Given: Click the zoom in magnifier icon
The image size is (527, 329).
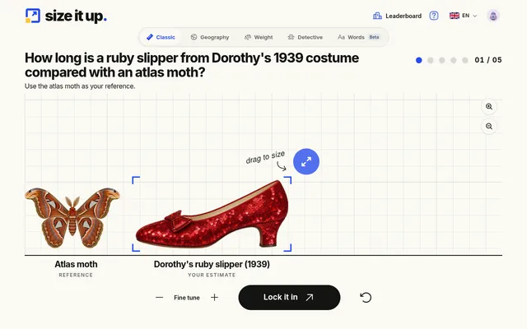Looking at the screenshot, I should point(489,107).
